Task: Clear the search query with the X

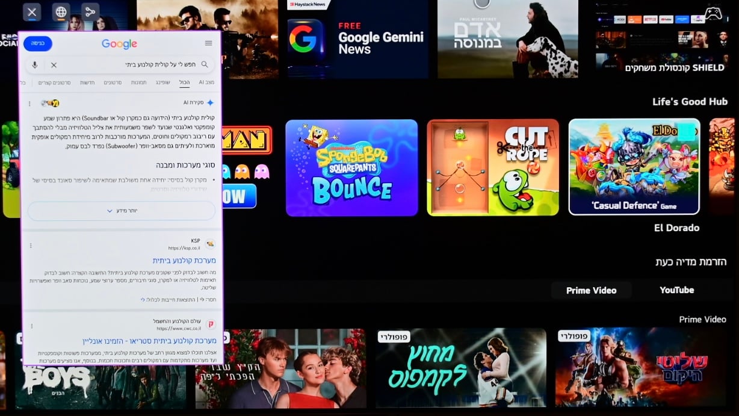Action: [x=54, y=65]
